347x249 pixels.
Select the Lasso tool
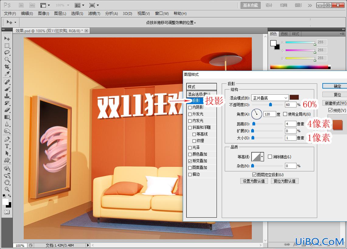7,53
